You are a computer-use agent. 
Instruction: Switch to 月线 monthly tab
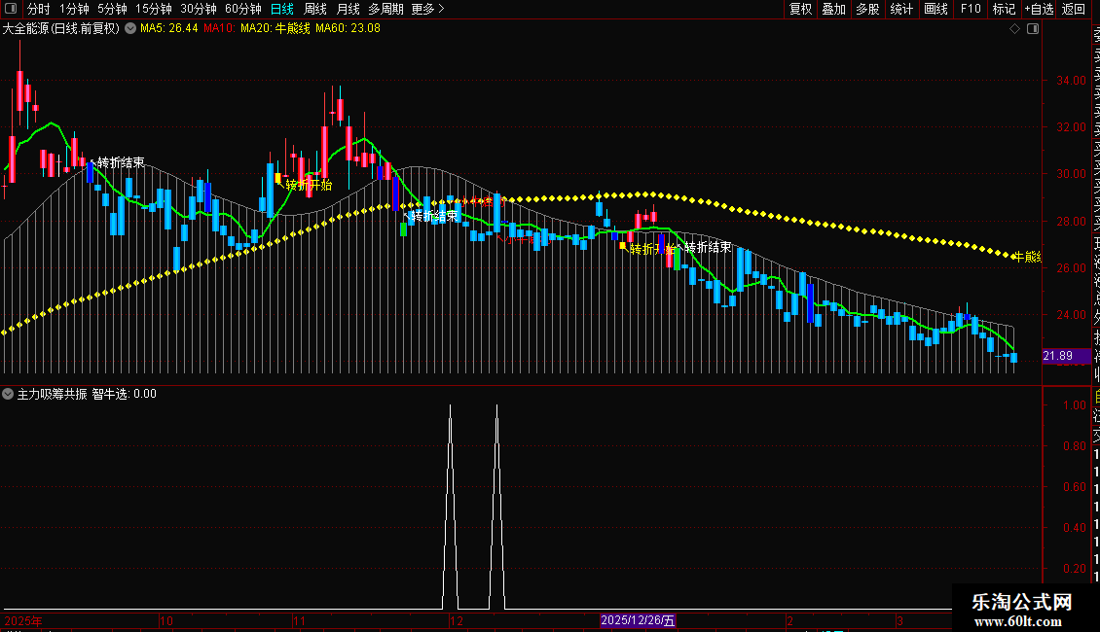(348, 9)
